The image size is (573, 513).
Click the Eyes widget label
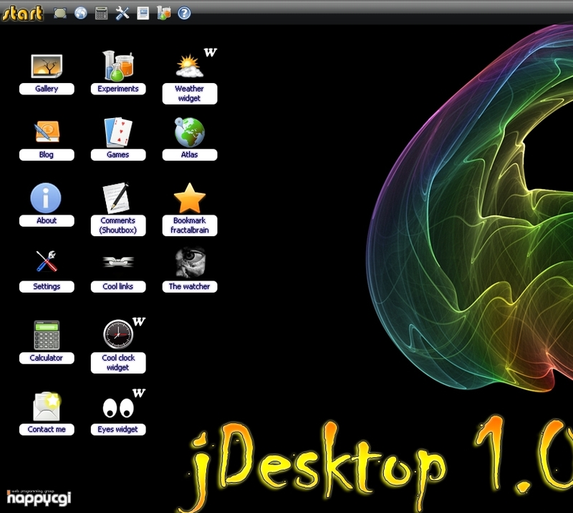(x=118, y=429)
